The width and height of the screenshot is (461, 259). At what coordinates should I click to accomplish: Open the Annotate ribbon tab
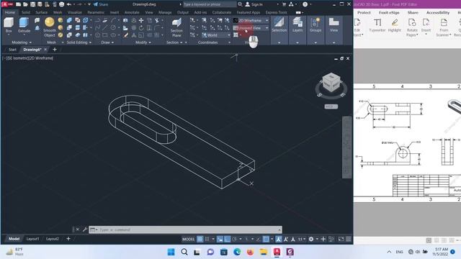132,12
